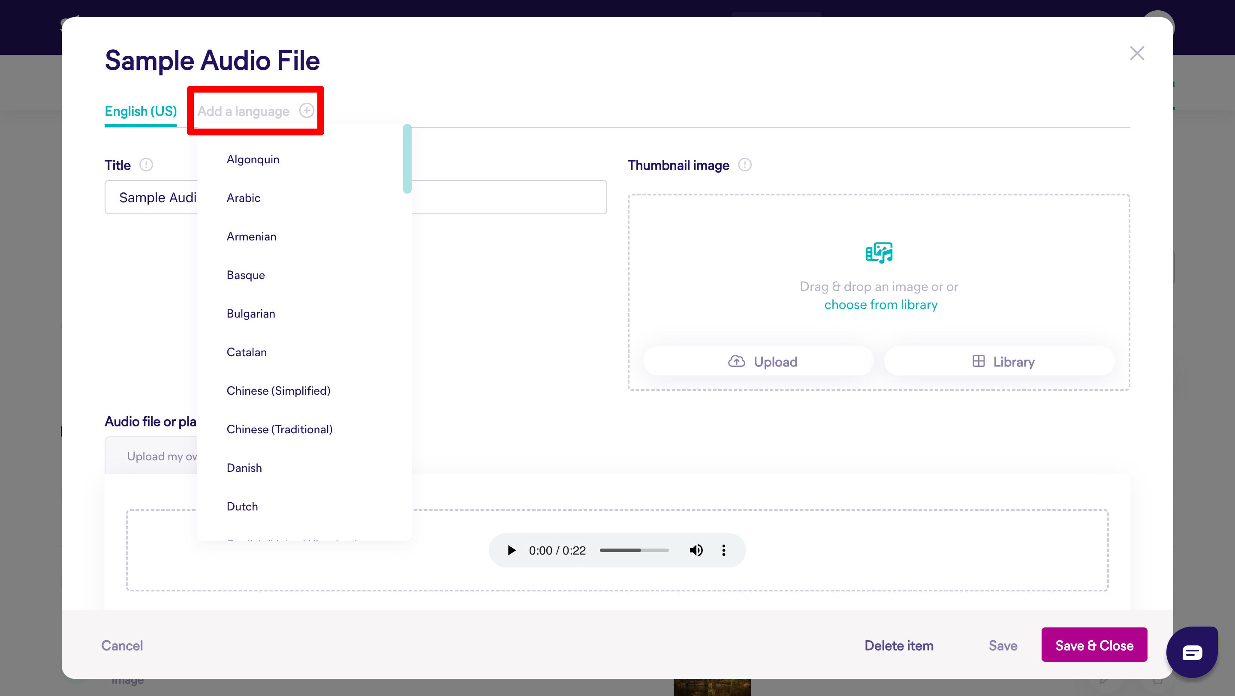The image size is (1235, 696).
Task: Open the chat support widget
Action: click(1191, 652)
